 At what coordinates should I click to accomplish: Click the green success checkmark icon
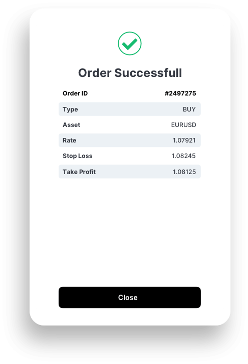(130, 43)
